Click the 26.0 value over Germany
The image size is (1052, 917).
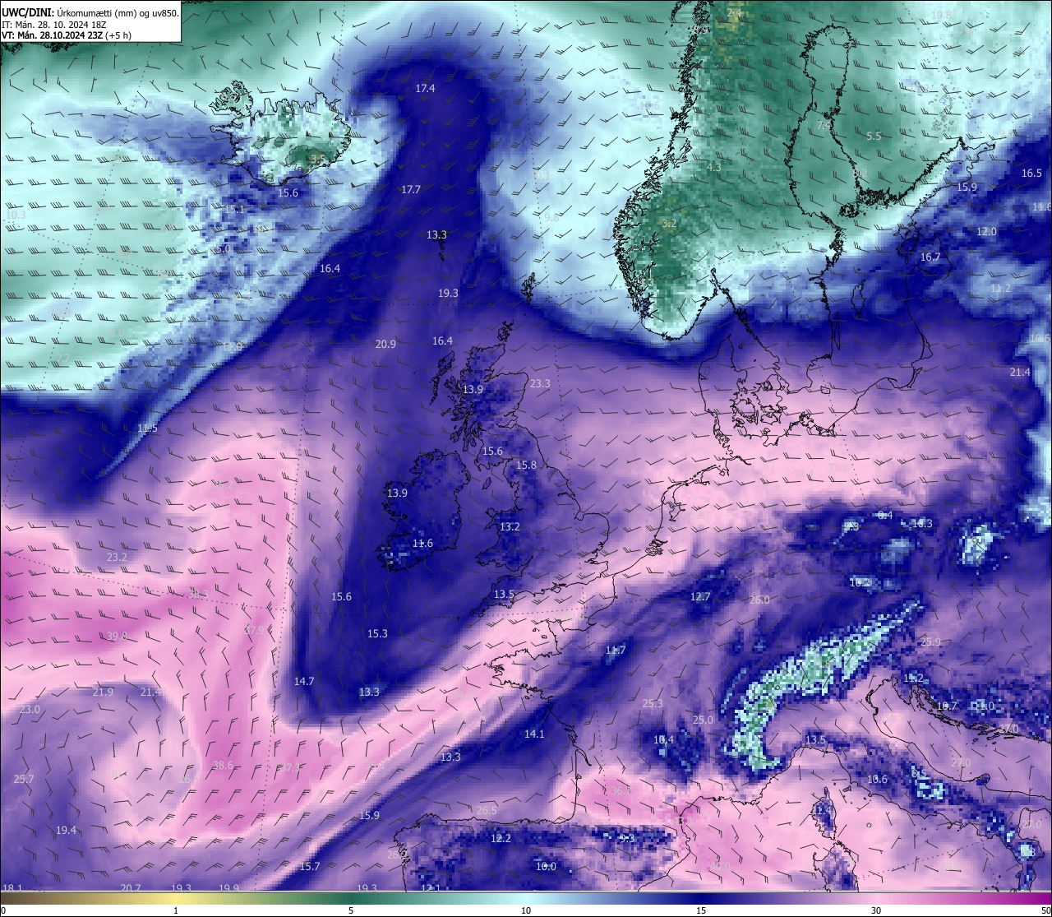pyautogui.click(x=759, y=600)
